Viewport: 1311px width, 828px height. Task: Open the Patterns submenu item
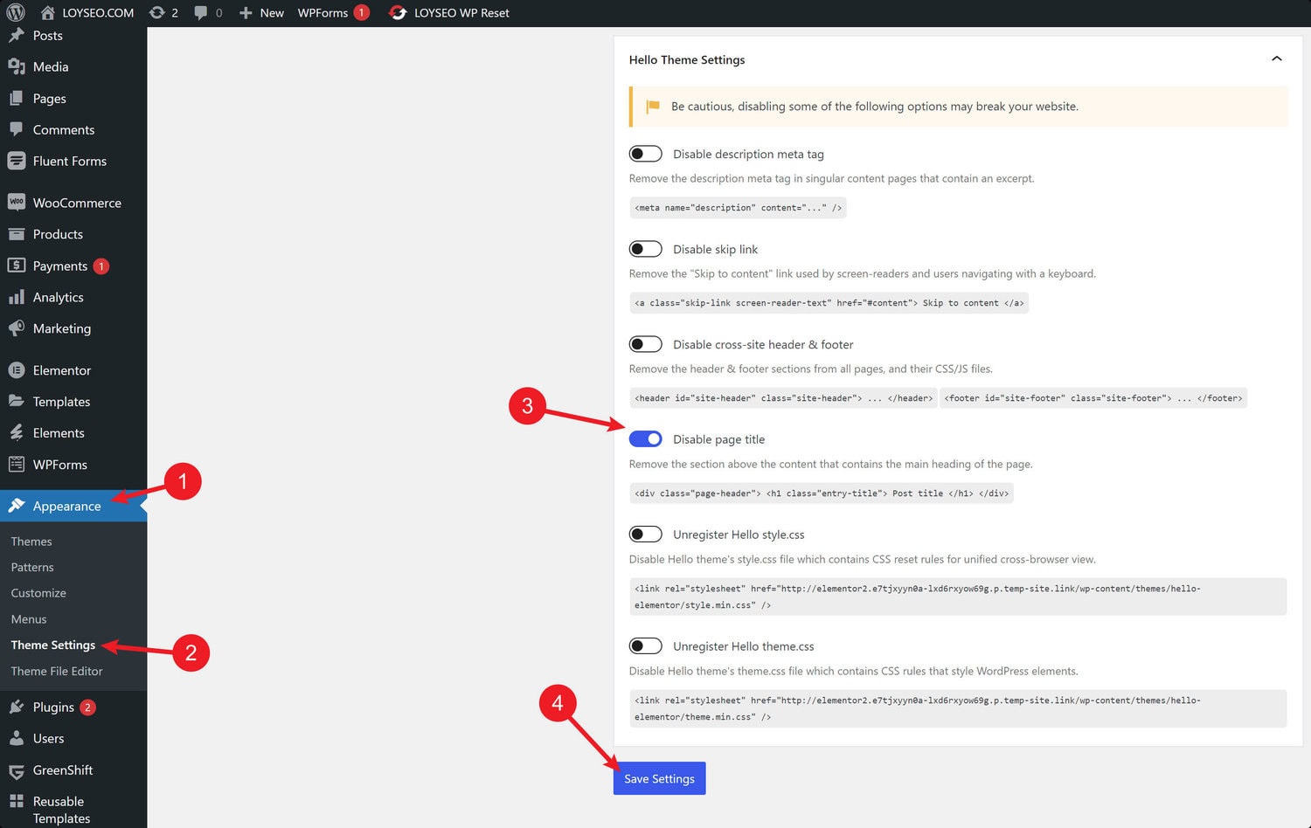point(32,568)
